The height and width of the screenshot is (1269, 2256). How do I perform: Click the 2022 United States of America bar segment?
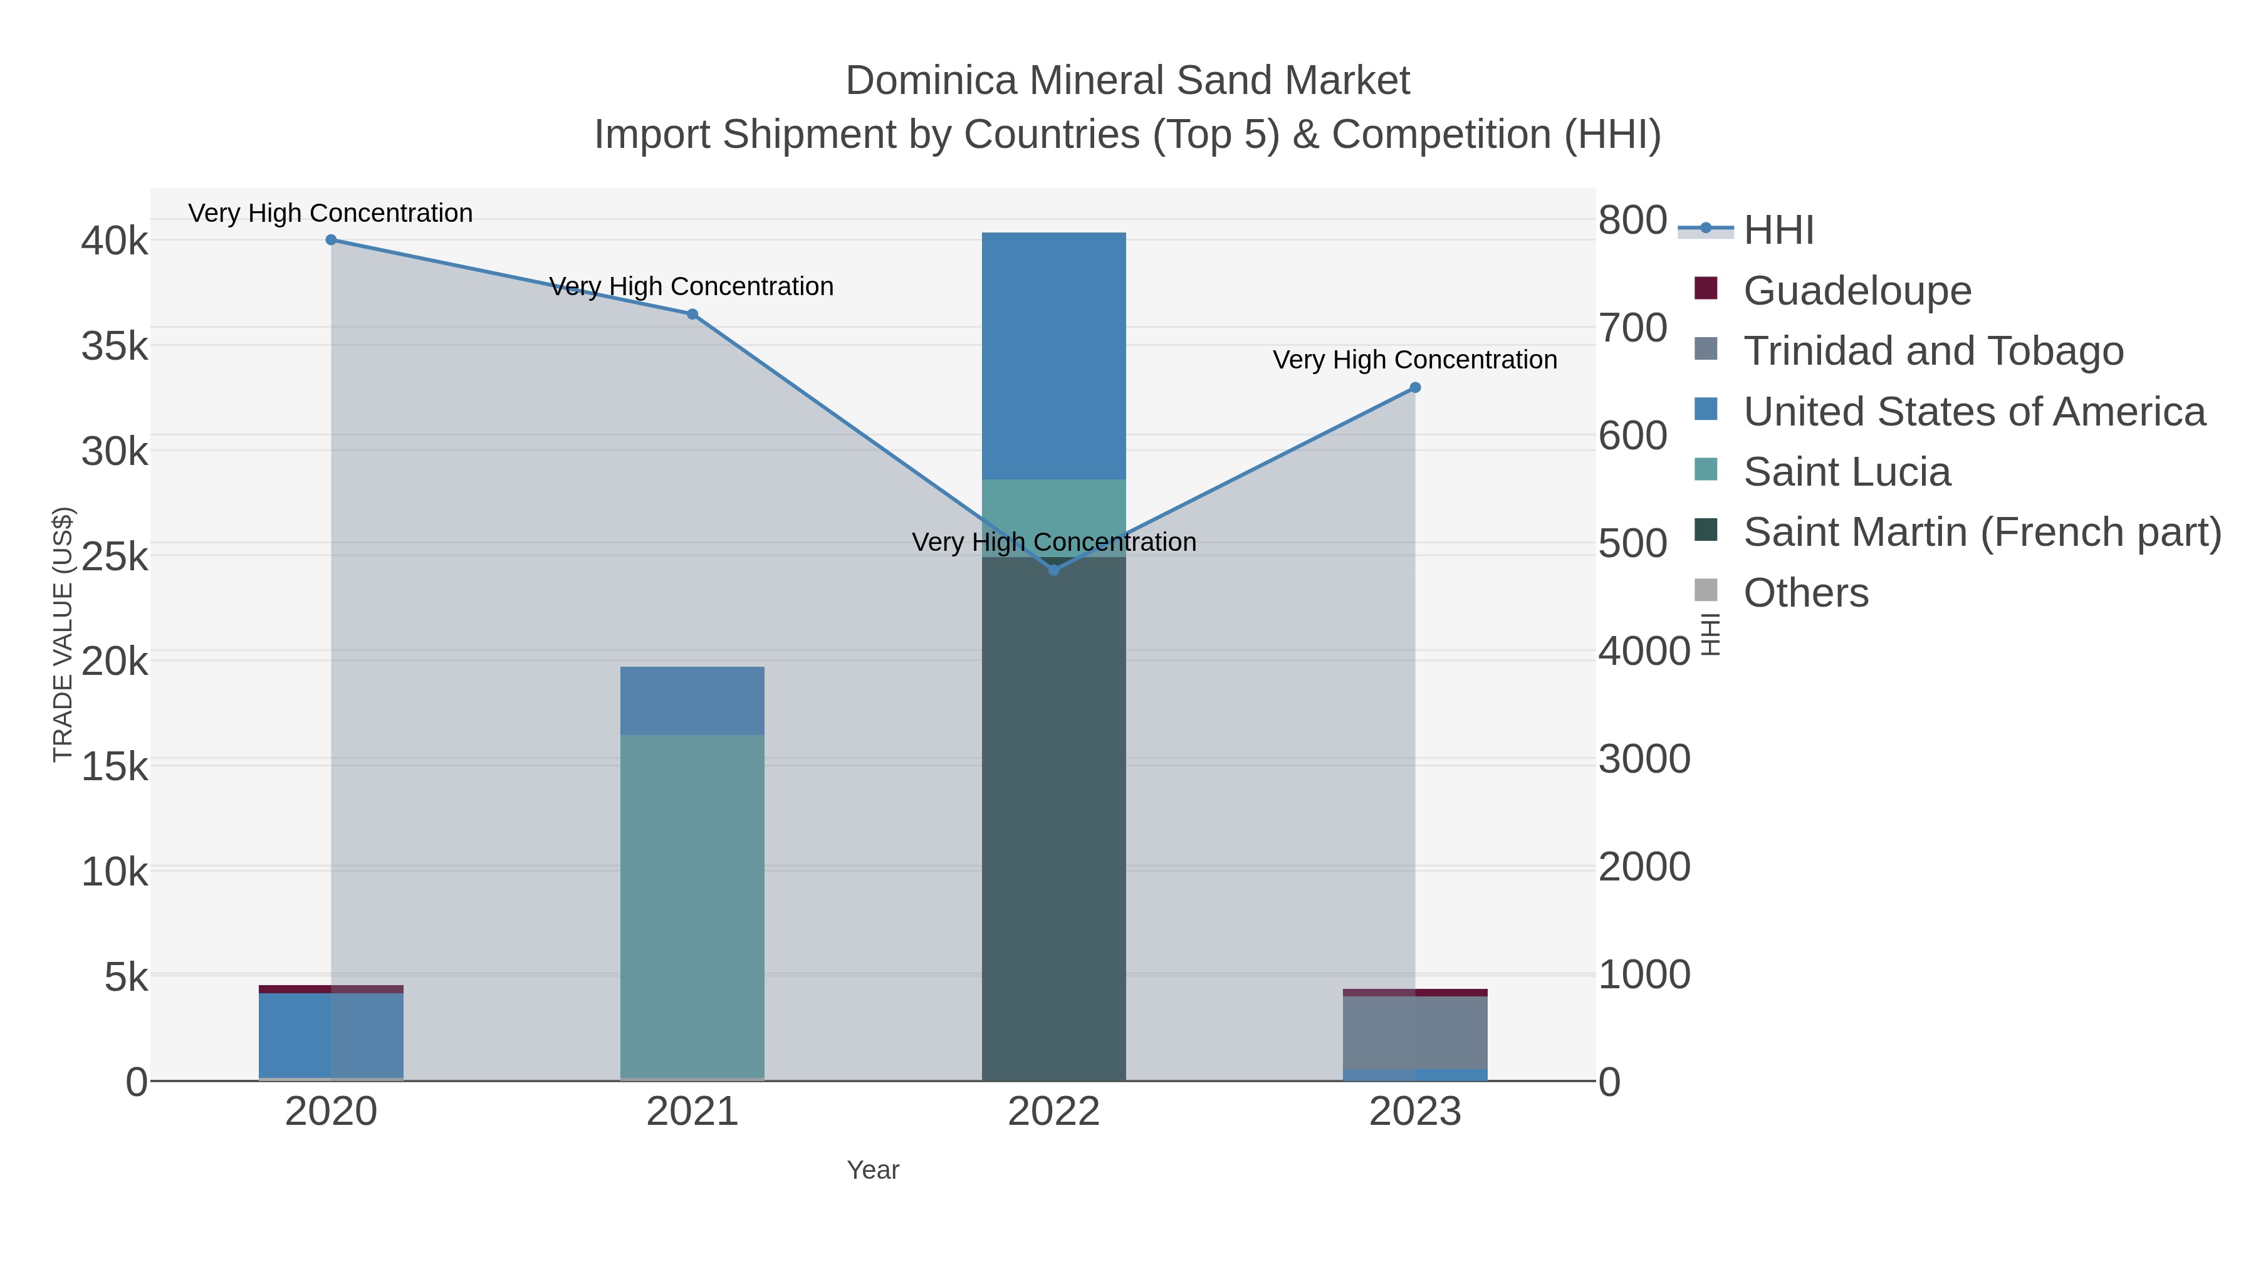click(1055, 357)
